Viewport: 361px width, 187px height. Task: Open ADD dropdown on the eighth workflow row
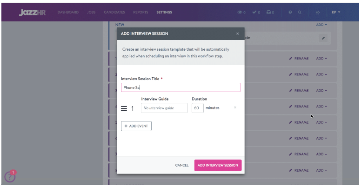click(x=321, y=170)
